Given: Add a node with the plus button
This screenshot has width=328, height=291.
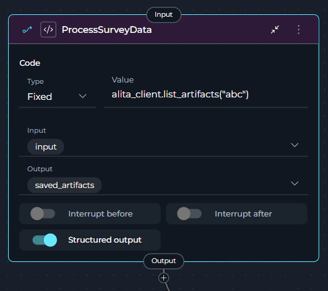Looking at the screenshot, I should pyautogui.click(x=163, y=278).
